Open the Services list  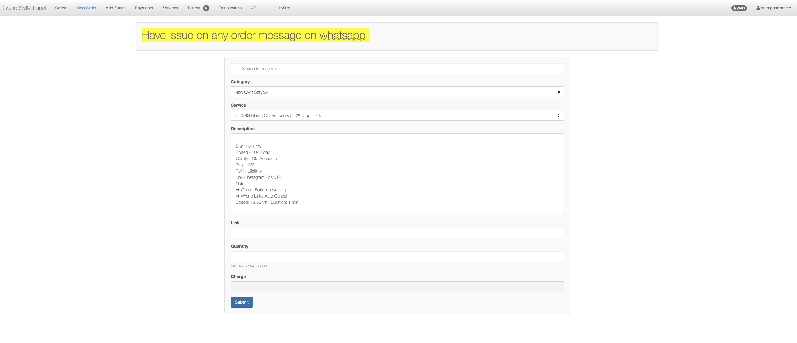point(170,8)
